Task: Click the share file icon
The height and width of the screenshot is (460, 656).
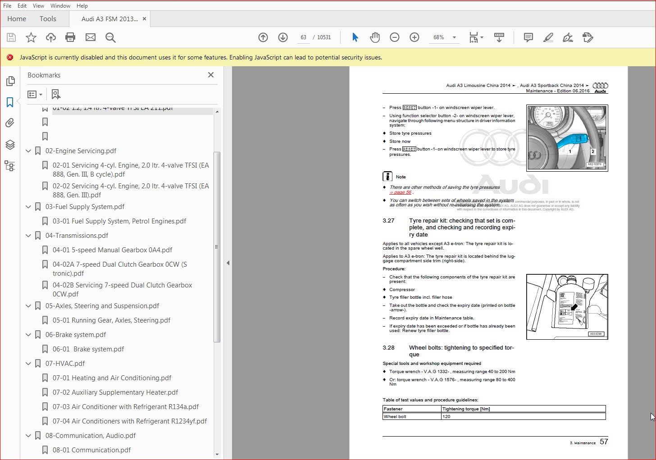Action: click(588, 37)
